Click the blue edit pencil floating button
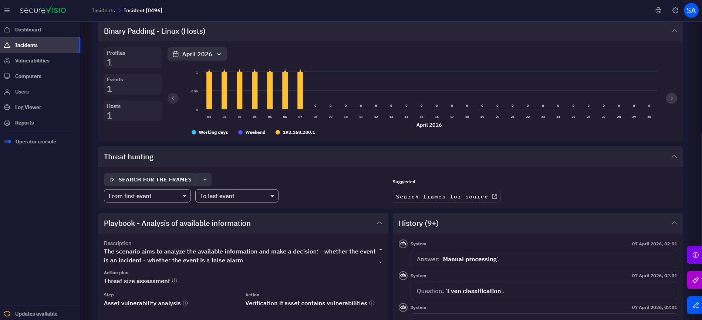Image resolution: width=702 pixels, height=320 pixels. (695, 305)
